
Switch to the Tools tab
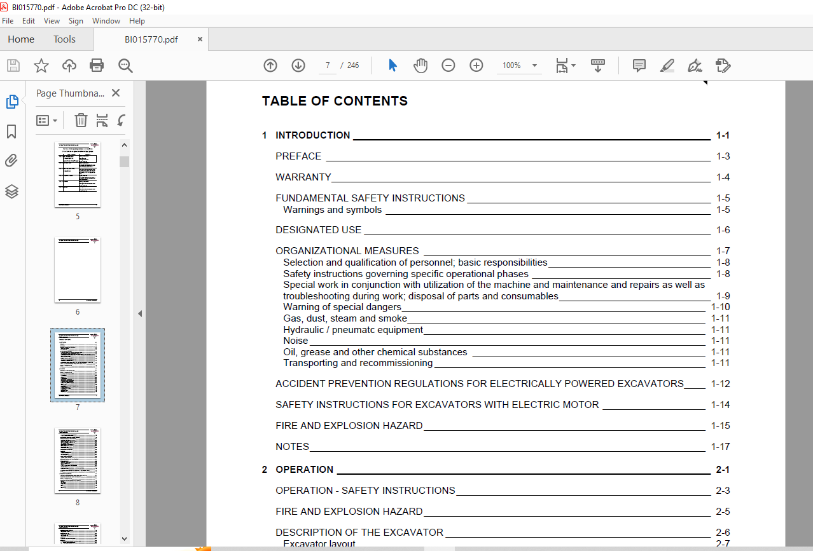64,39
